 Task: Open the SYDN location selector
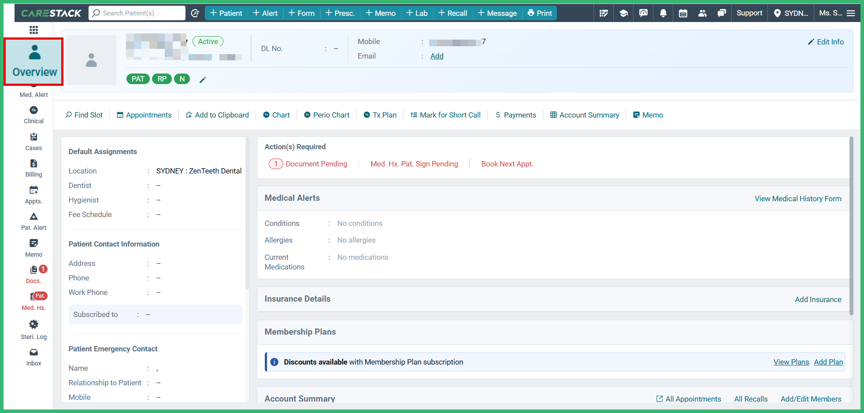791,13
